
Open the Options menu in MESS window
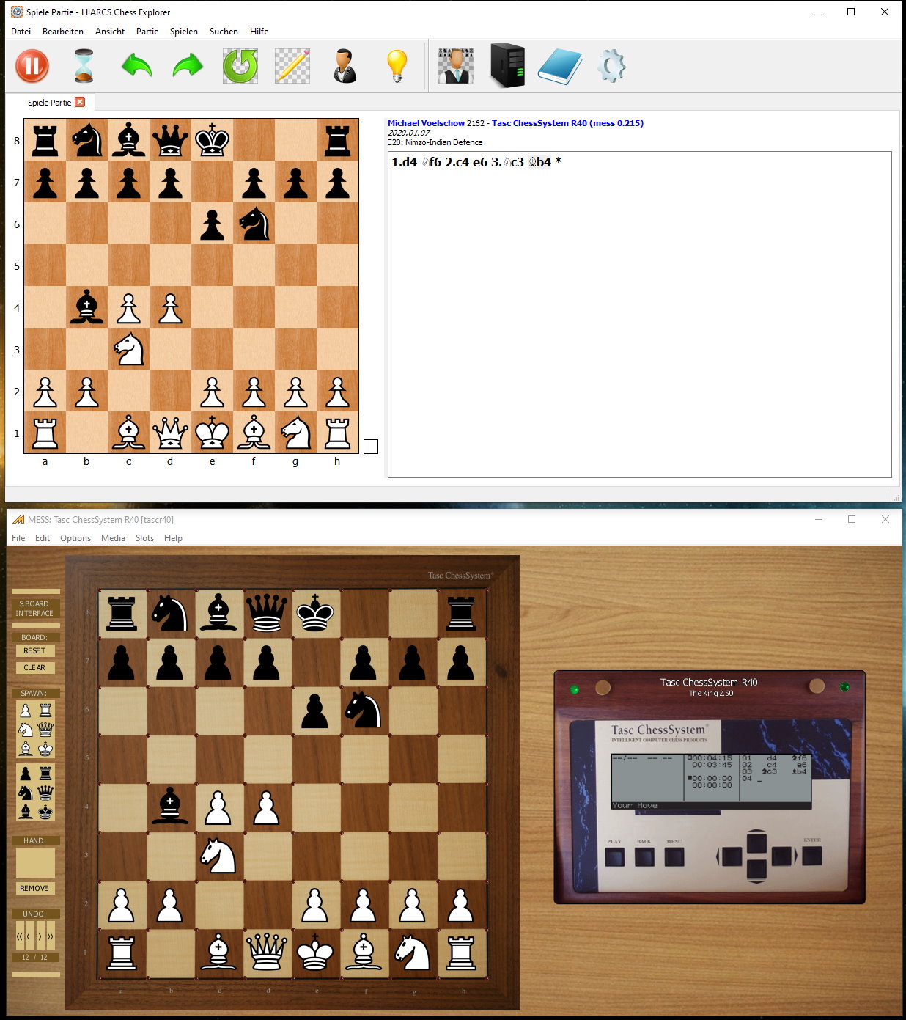75,538
